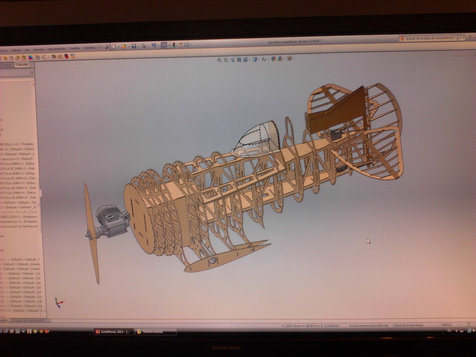Open the Save icon dropdown arrow
Viewport: 476px width, 357px height.
(138, 46)
